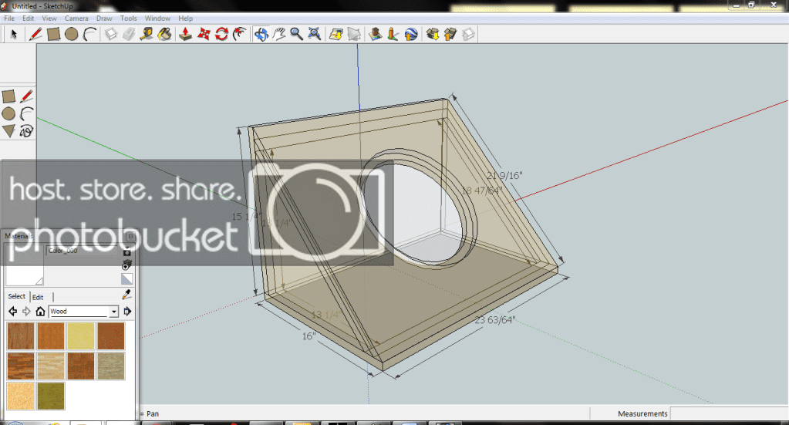
Task: Close the Materials panel
Action: [x=130, y=236]
